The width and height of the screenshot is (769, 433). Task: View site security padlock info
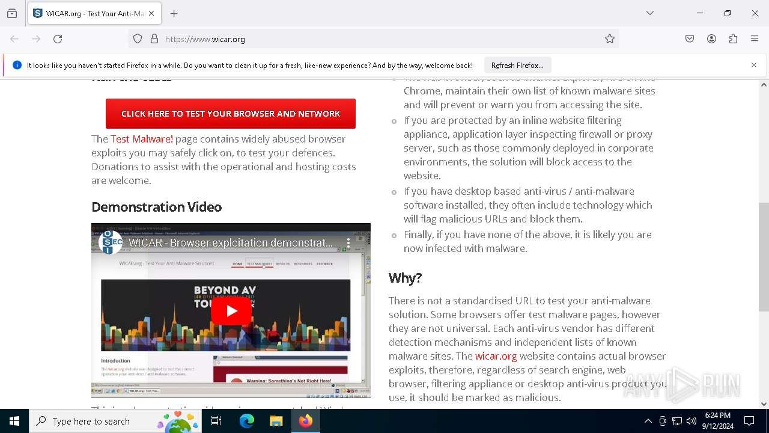(154, 39)
